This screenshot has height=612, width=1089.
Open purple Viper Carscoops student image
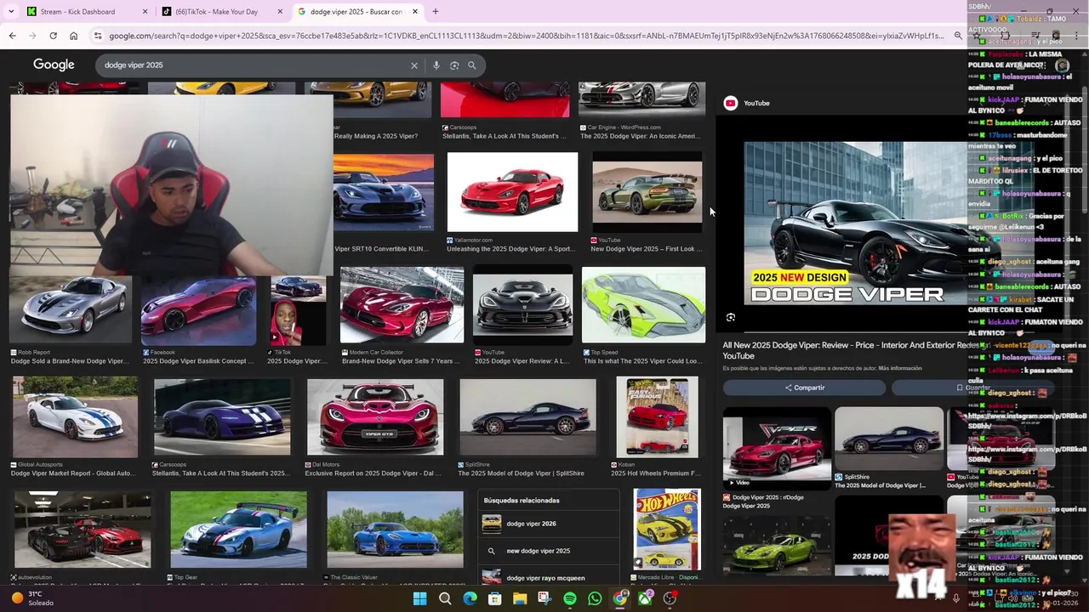tap(222, 417)
